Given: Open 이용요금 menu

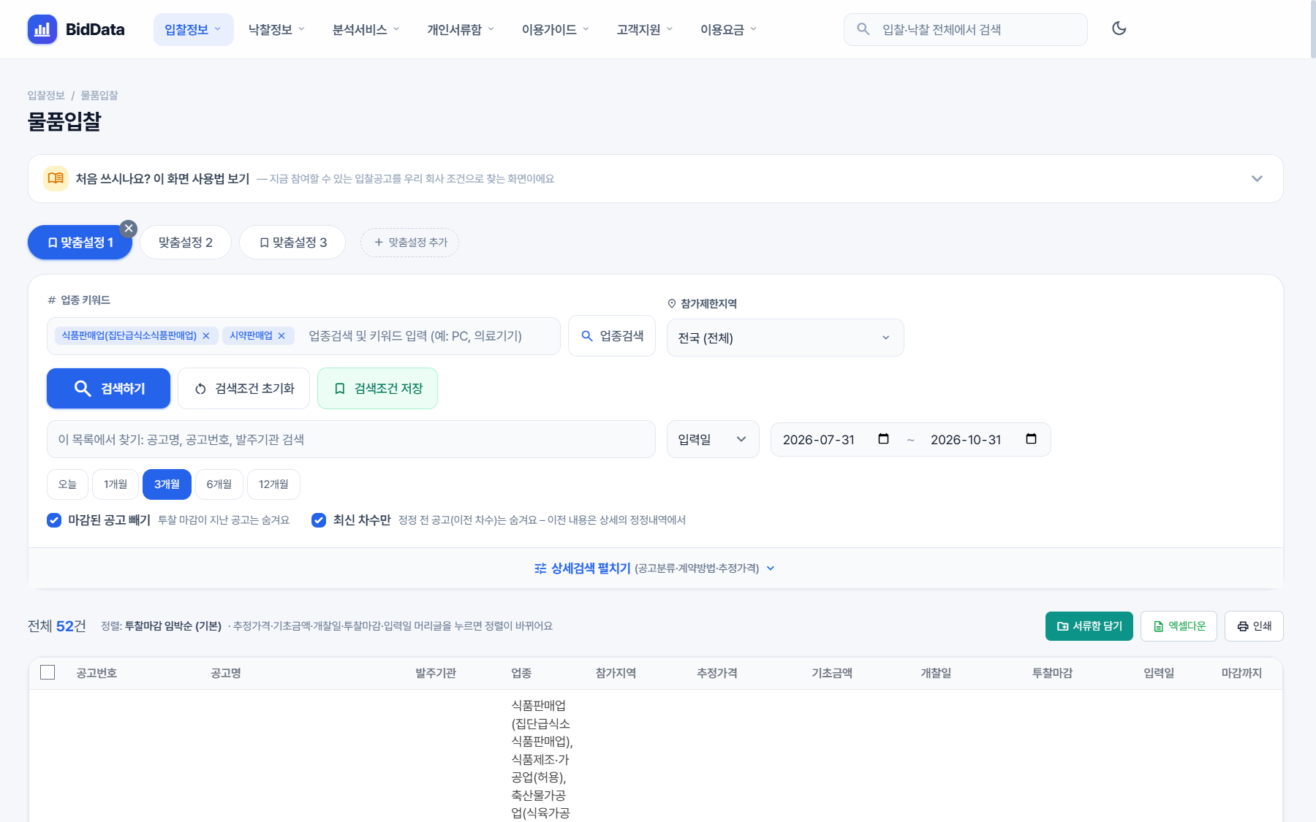Looking at the screenshot, I should click(728, 29).
